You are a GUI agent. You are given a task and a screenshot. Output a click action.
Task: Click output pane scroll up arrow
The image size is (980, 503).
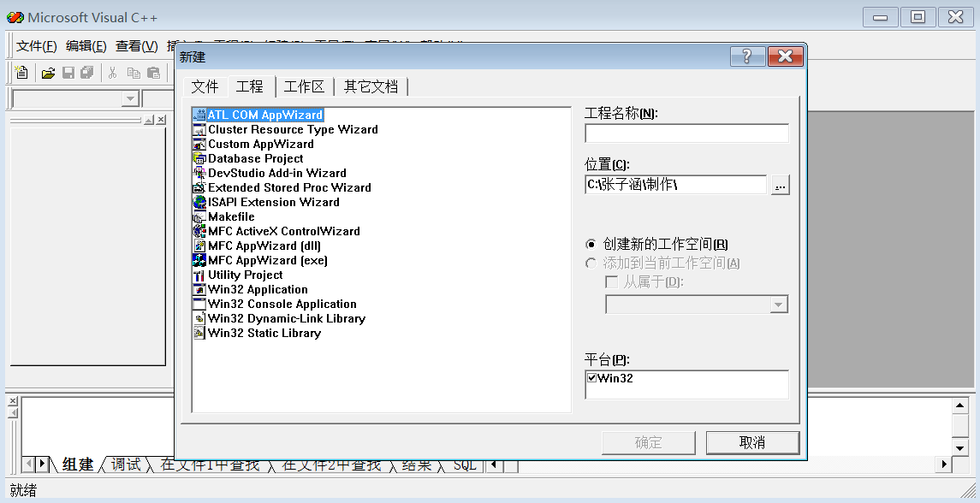pos(960,405)
